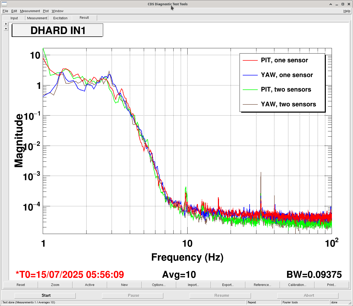Image resolution: width=353 pixels, height=306 pixels.
Task: Click the title bar roll-up arrow icon
Action: [x=331, y=4]
